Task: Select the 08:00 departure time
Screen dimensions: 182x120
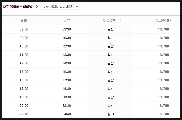Action: (x=24, y=38)
